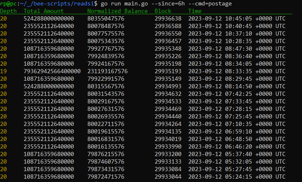Select normalized balance 80355047576

(x=106, y=18)
